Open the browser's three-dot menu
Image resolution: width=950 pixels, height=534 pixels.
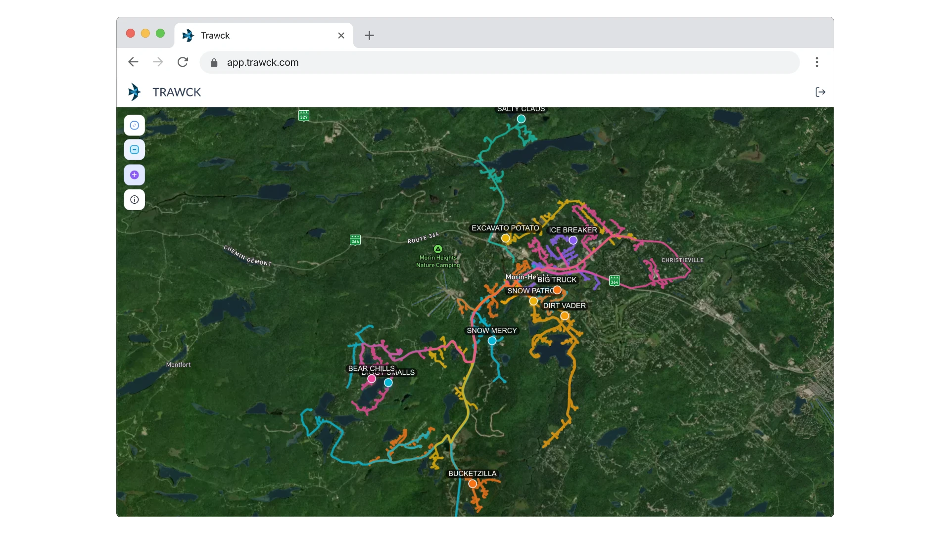(x=816, y=62)
